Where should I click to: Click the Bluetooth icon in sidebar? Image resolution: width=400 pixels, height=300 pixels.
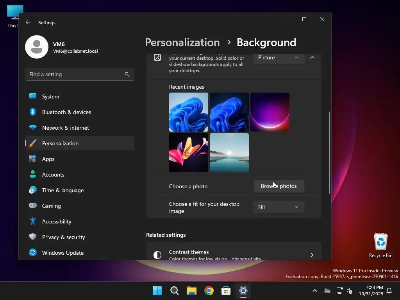tap(33, 112)
